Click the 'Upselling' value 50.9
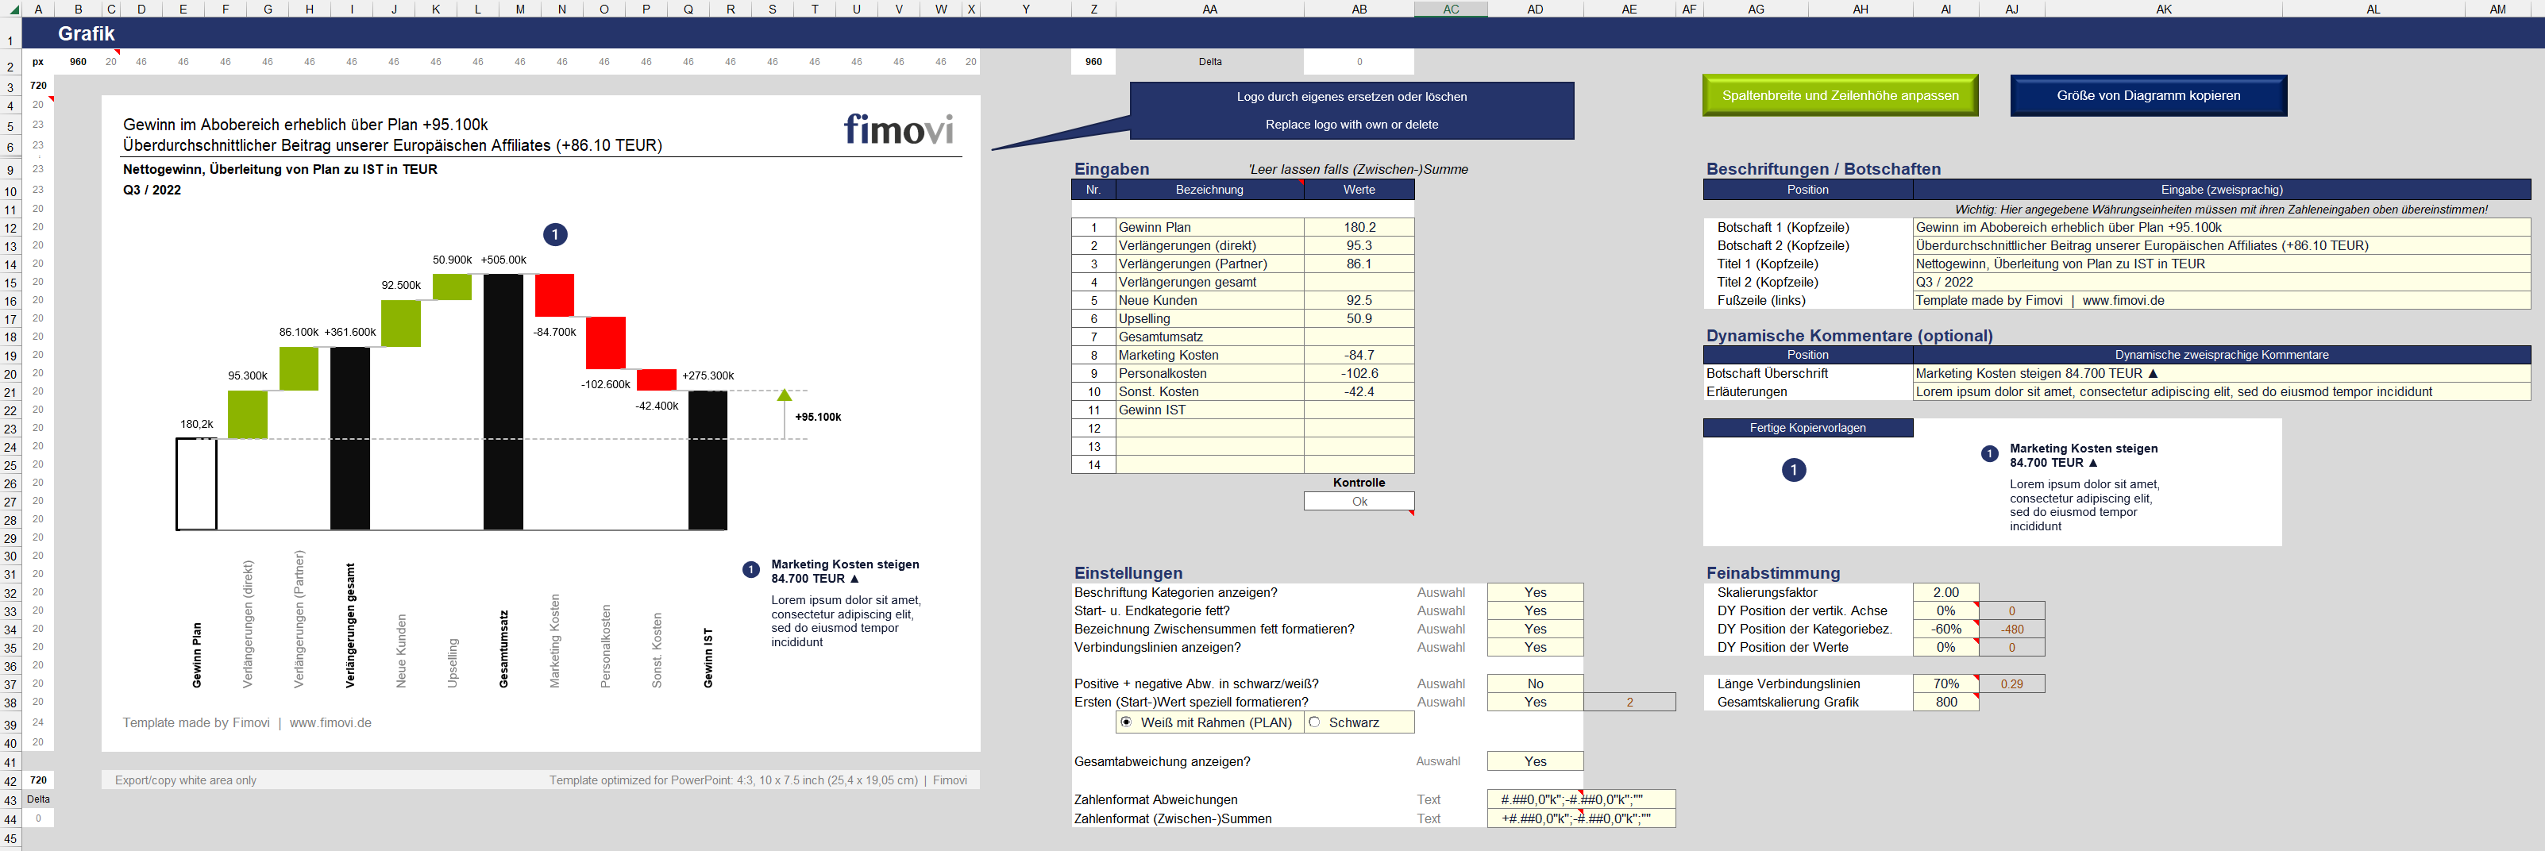Image resolution: width=2545 pixels, height=851 pixels. pos(1359,319)
